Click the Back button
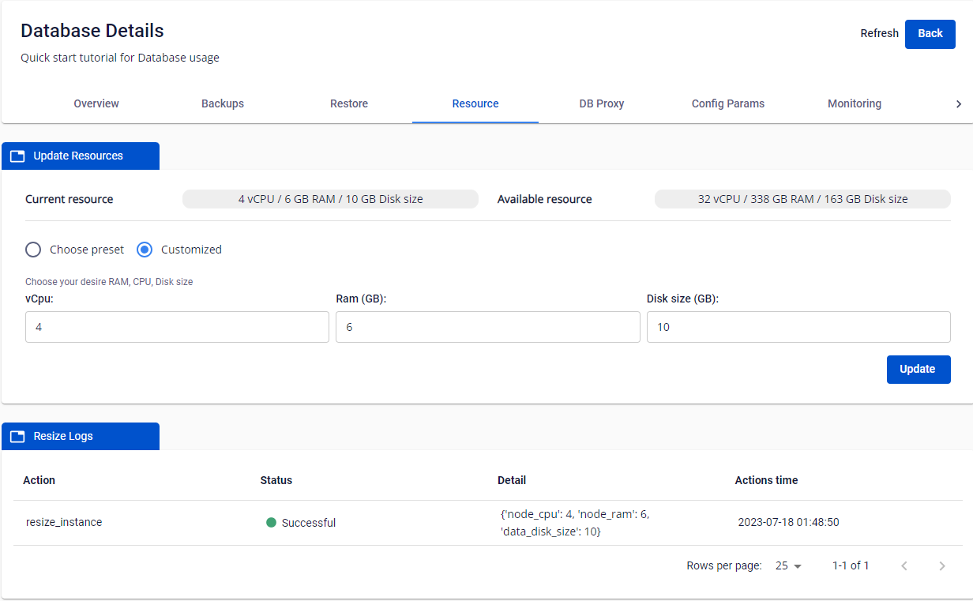 tap(930, 34)
